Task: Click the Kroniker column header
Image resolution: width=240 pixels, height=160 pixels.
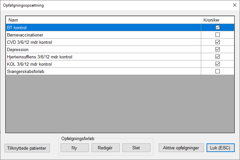Action: [x=217, y=20]
